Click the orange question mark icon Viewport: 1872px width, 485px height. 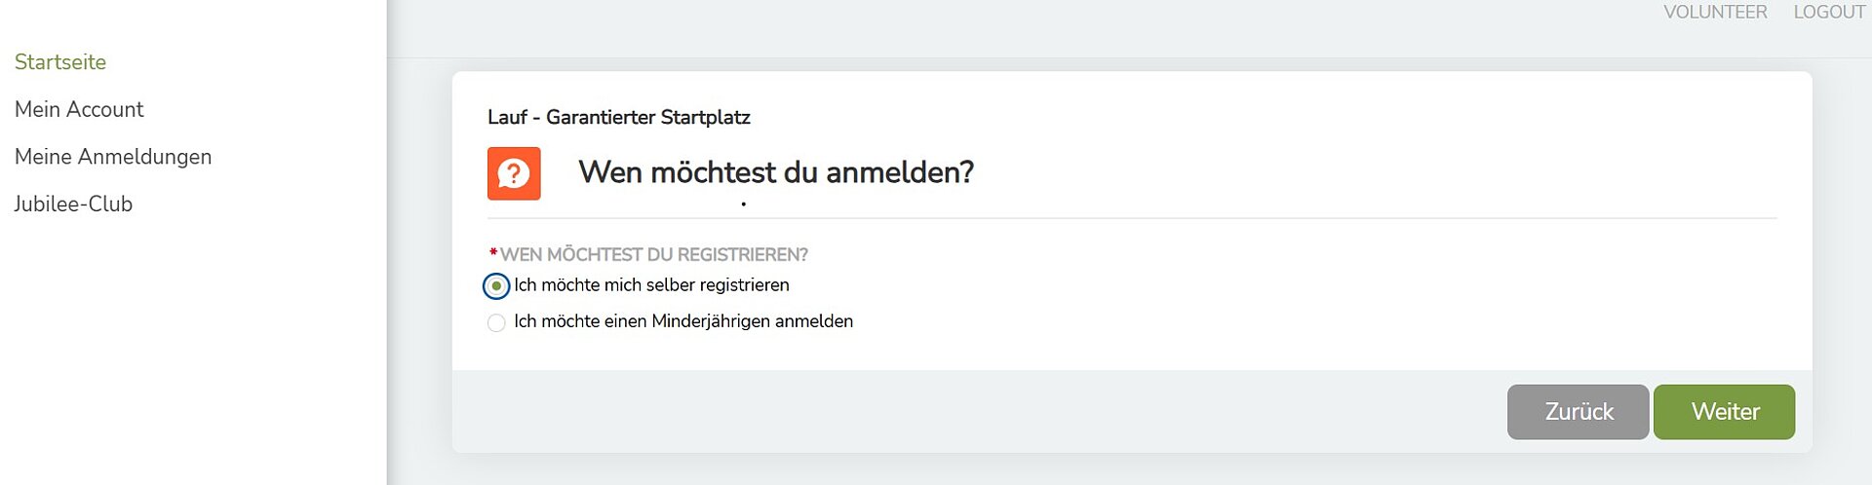(514, 173)
